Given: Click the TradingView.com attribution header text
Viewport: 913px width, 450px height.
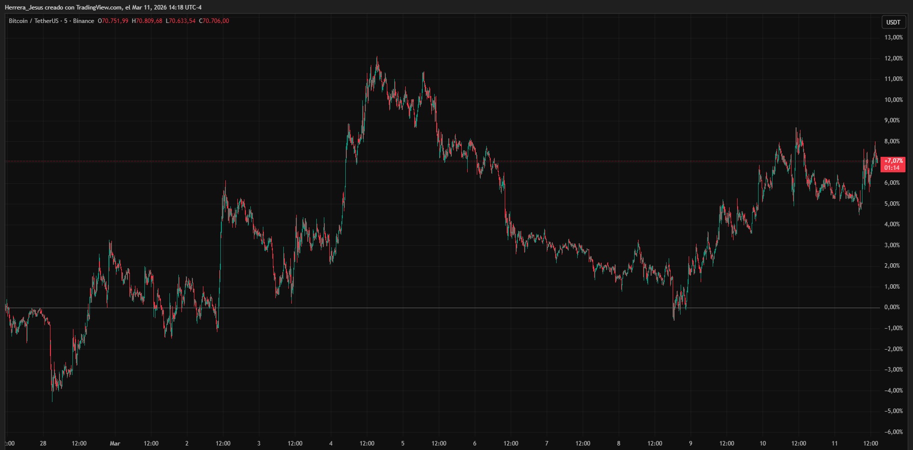Looking at the screenshot, I should tap(103, 7).
